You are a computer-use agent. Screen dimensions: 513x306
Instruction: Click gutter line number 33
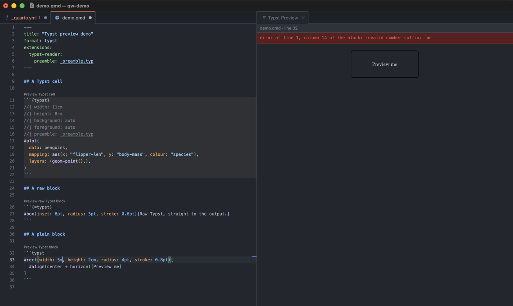[12, 260]
